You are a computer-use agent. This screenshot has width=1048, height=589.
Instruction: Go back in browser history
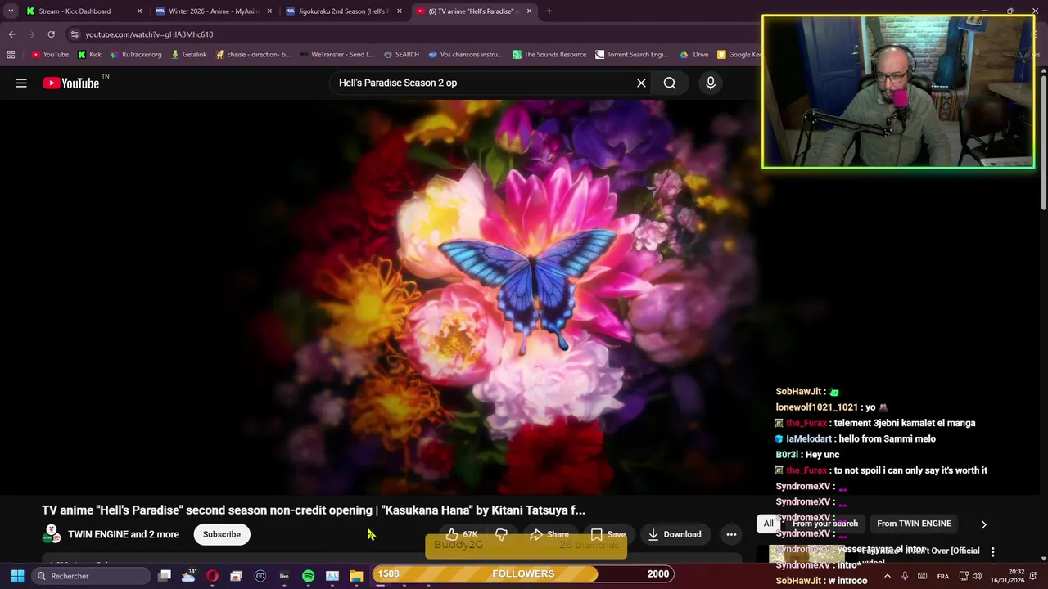[x=11, y=34]
